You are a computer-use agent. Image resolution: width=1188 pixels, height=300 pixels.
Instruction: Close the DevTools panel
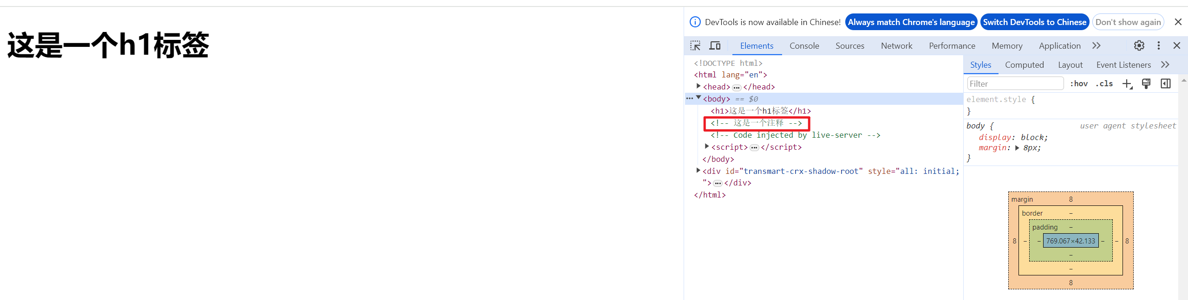click(1177, 45)
